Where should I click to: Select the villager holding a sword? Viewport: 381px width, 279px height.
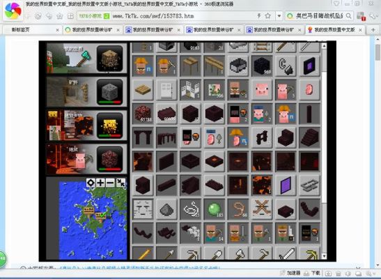click(x=238, y=233)
